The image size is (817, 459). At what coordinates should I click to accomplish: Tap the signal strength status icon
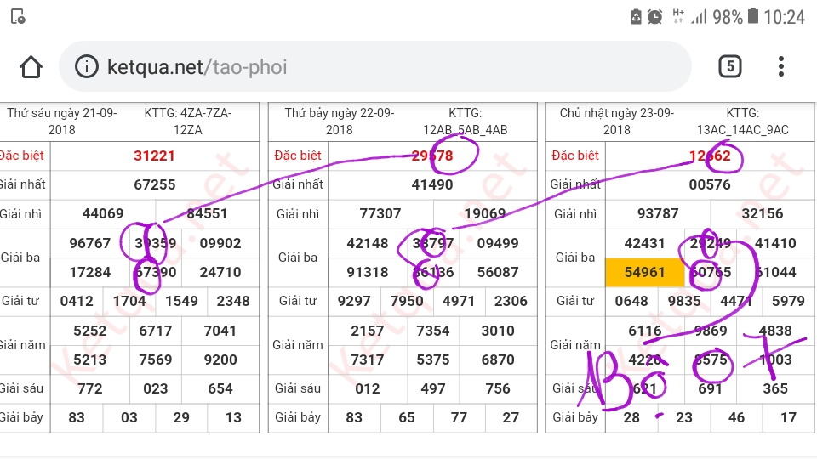click(x=699, y=16)
